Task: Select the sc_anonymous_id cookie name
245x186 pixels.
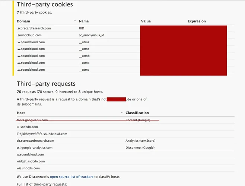Action: click(x=92, y=35)
